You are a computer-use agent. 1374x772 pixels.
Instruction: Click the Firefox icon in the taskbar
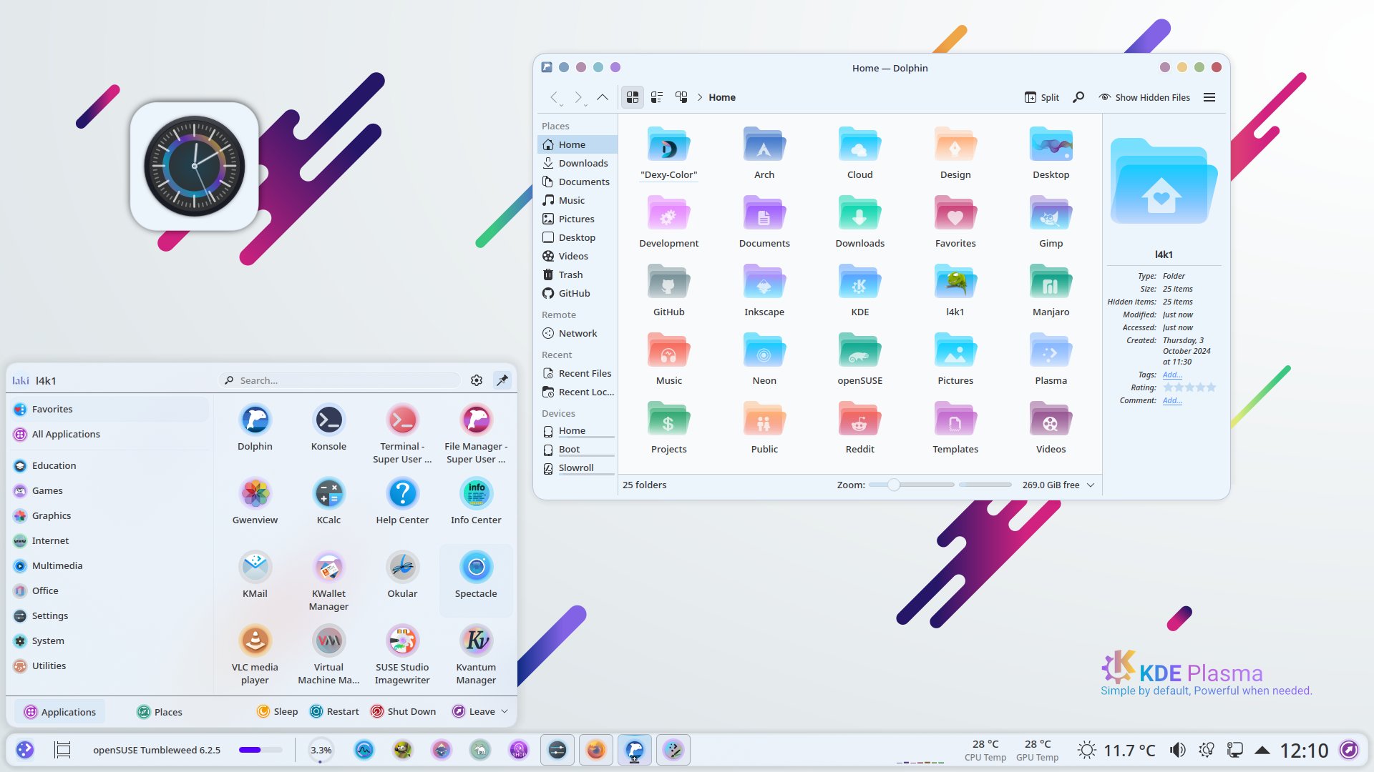[x=595, y=750]
